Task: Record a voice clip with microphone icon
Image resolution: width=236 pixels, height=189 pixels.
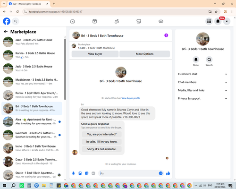Action: (x=73, y=173)
